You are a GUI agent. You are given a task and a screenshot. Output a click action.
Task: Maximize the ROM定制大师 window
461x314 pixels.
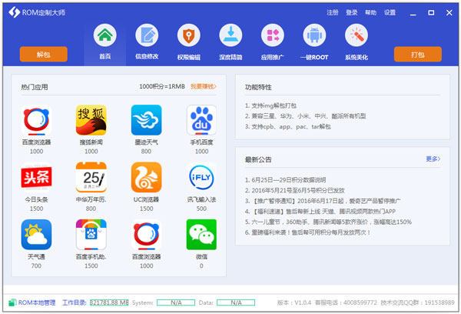click(431, 12)
